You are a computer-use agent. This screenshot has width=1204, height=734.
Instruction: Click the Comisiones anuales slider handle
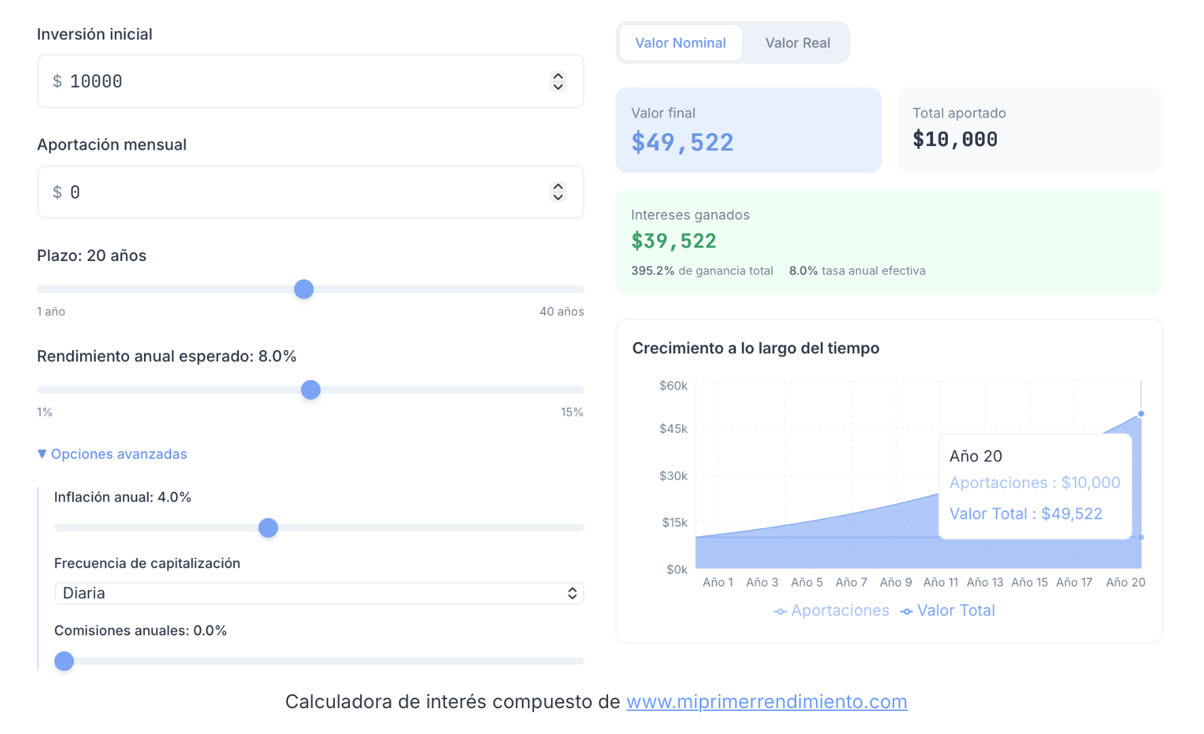tap(64, 661)
